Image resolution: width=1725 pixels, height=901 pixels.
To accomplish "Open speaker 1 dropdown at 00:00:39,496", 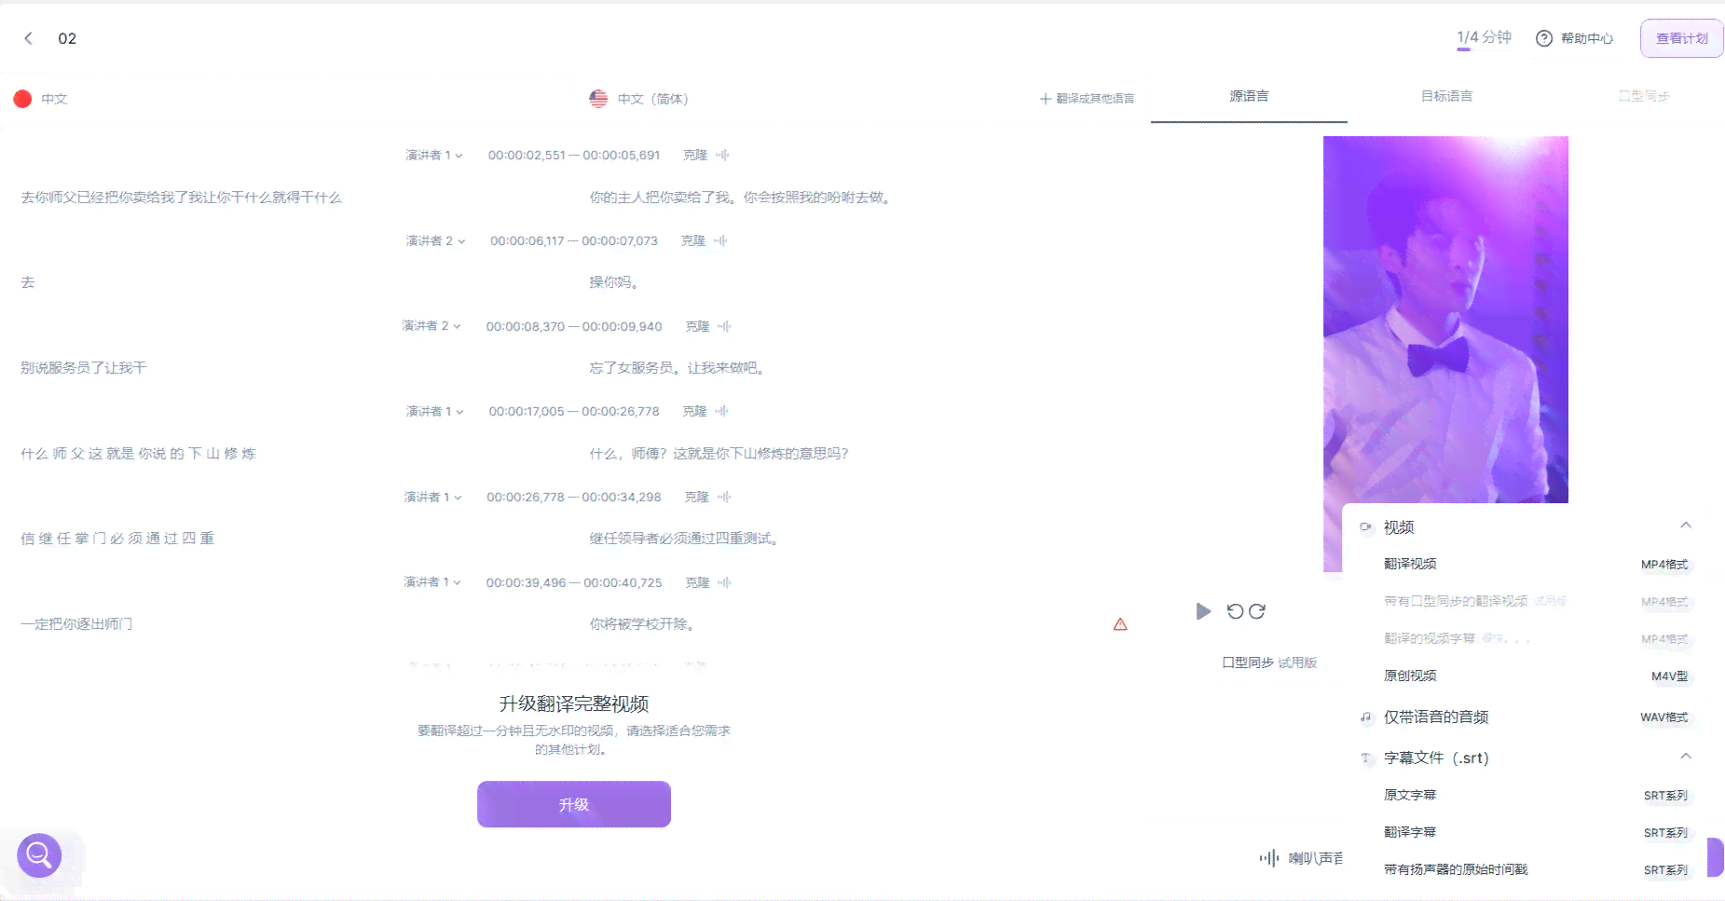I will tap(432, 582).
